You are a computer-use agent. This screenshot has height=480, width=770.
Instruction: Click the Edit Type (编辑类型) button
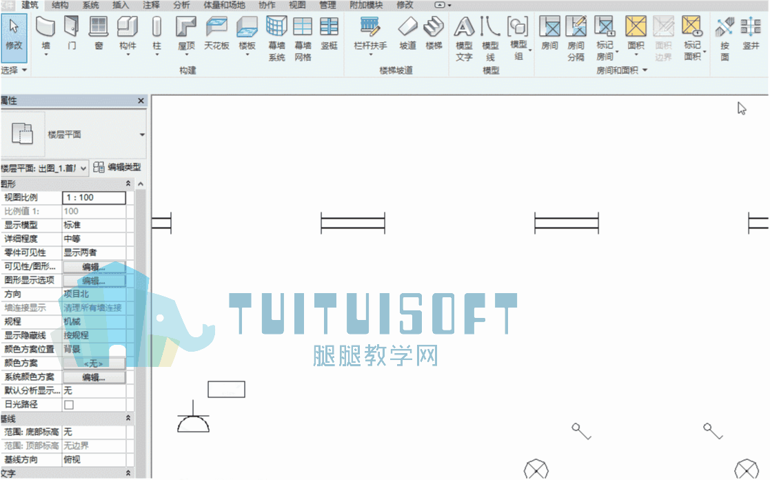click(117, 168)
